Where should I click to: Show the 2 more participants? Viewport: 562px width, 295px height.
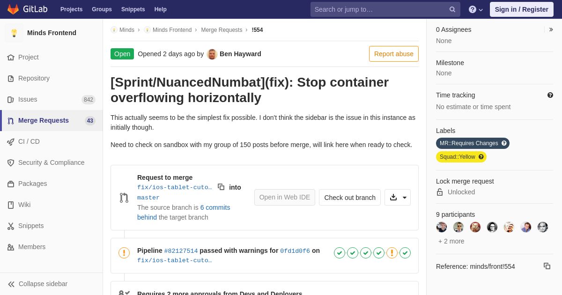point(451,241)
